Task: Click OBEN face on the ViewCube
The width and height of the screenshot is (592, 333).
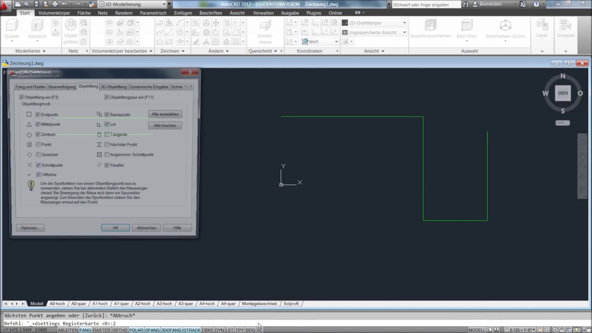Action: coord(563,93)
